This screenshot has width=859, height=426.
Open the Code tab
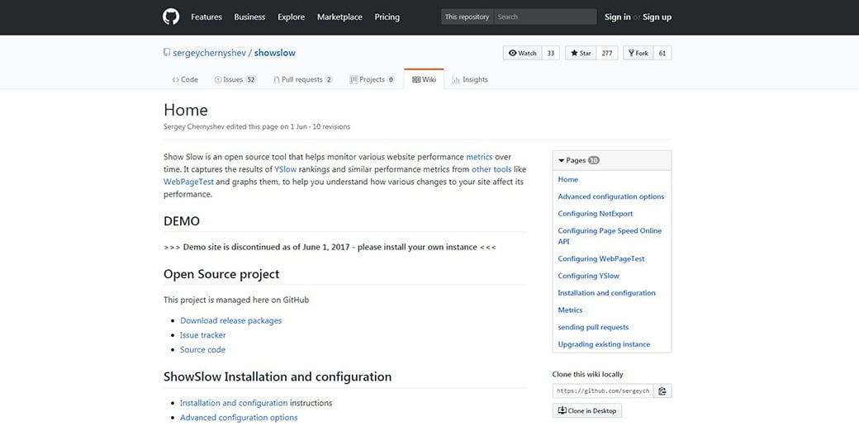click(x=185, y=79)
